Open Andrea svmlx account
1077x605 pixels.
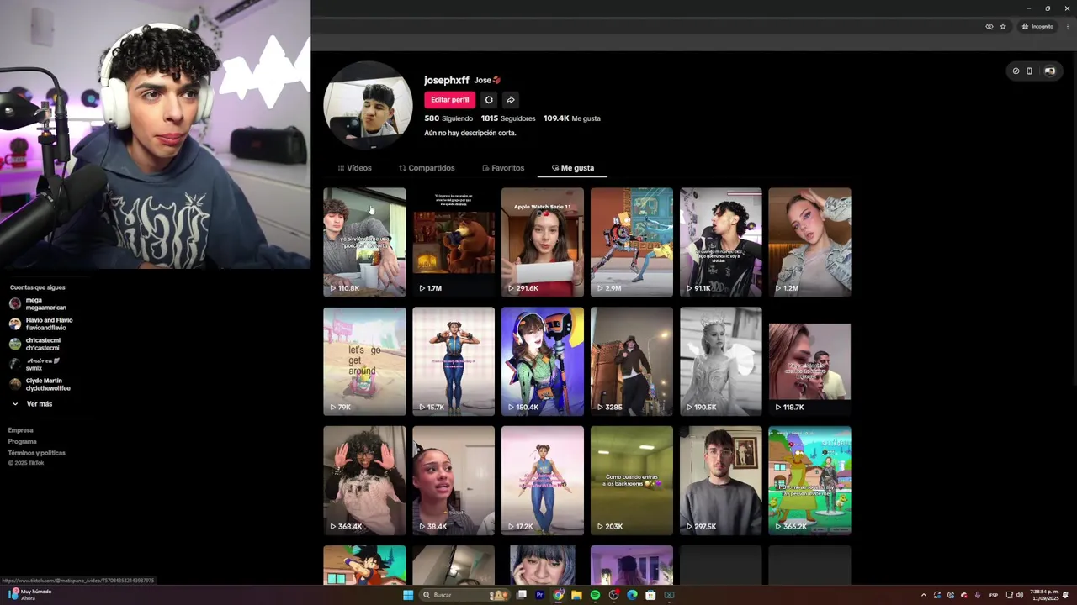pos(35,364)
